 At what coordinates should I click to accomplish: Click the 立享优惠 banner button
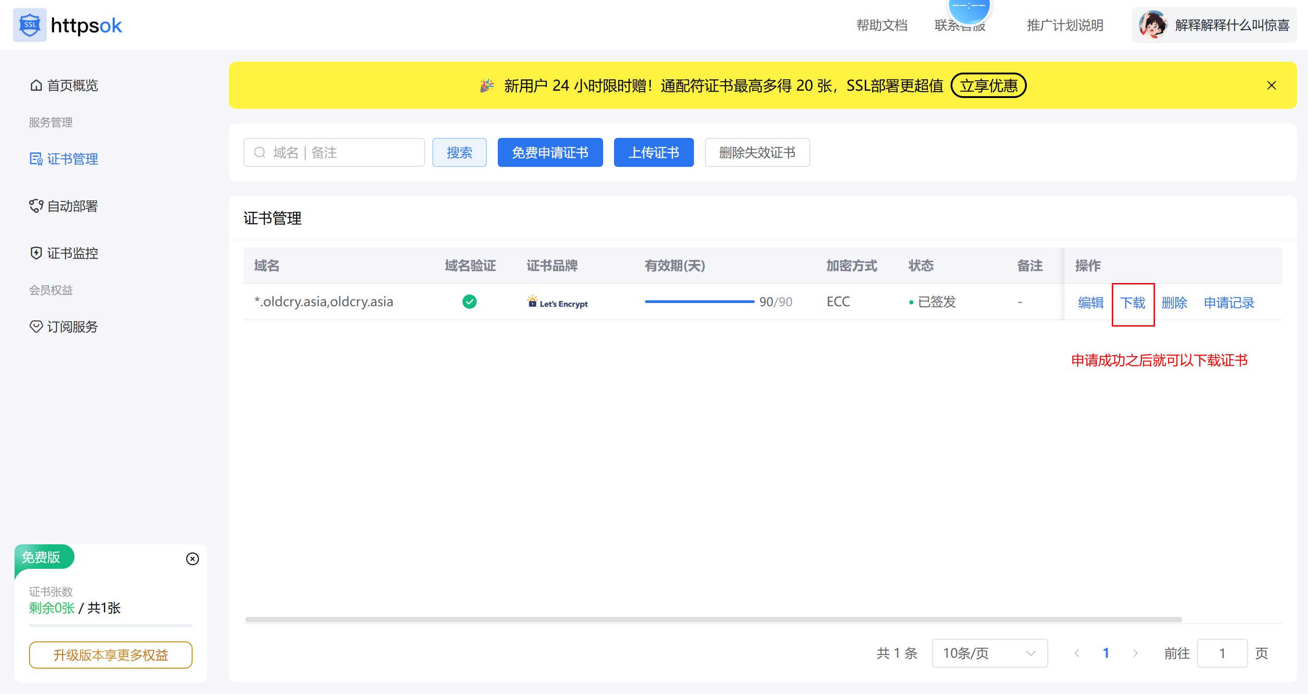pyautogui.click(x=988, y=85)
